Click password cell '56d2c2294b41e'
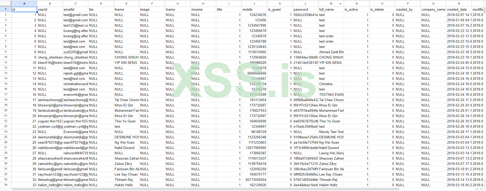The width and height of the screenshot is (486, 191). 306,15
